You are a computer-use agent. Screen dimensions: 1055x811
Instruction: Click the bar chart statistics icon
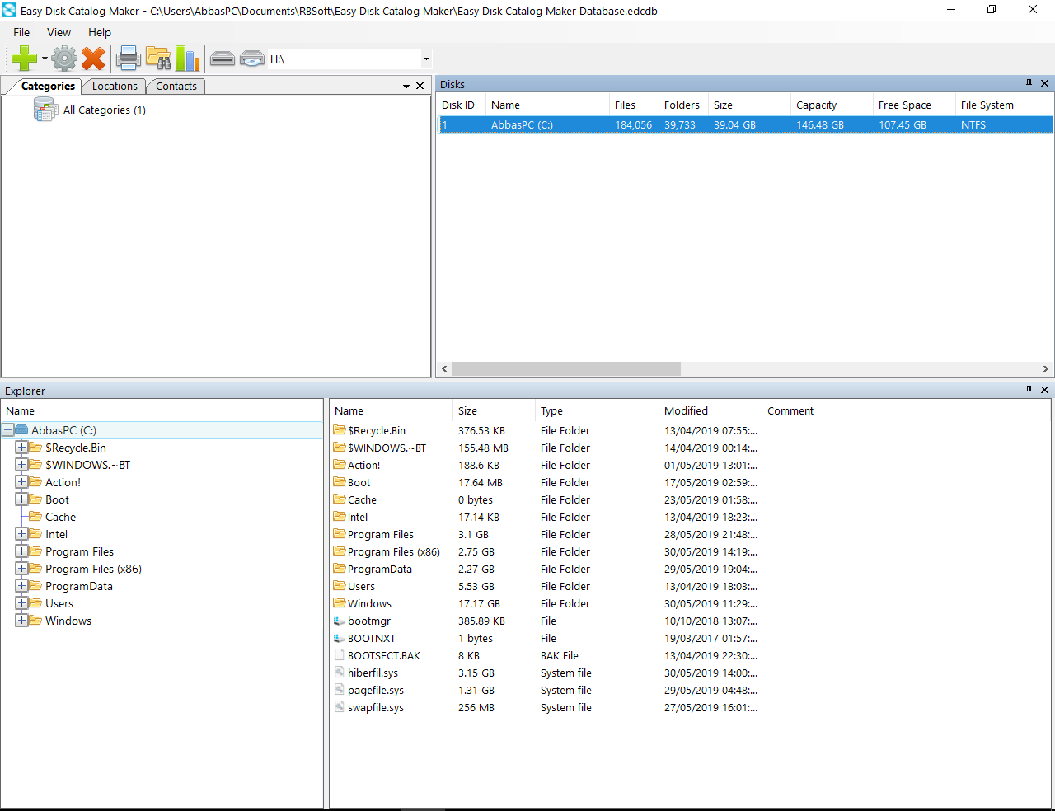click(187, 59)
